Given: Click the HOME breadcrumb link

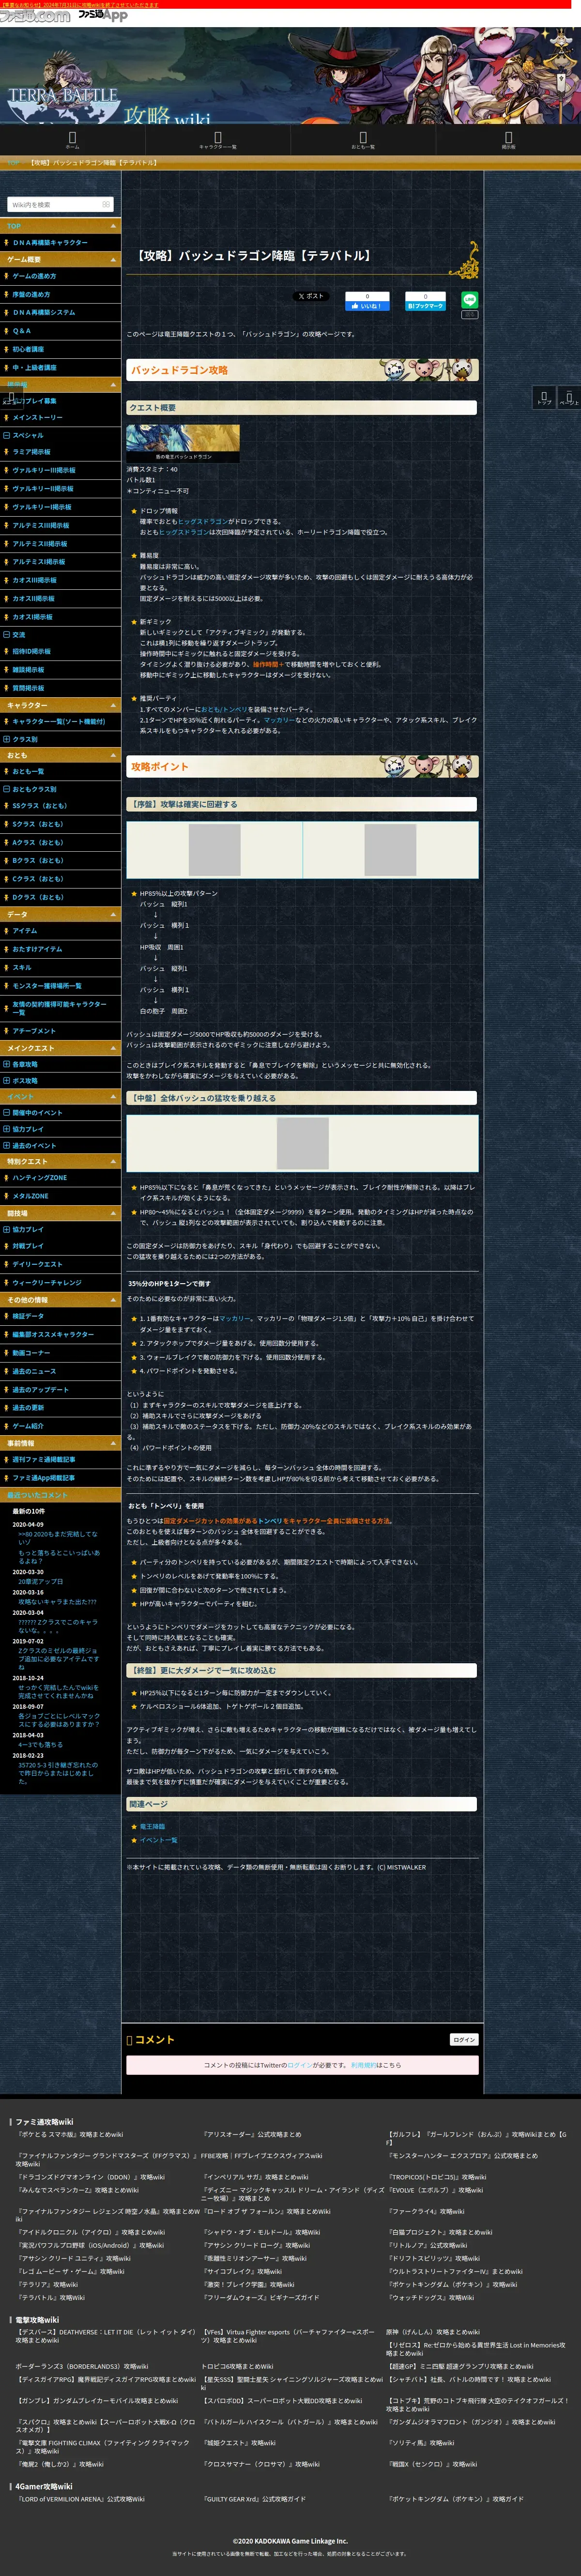Looking at the screenshot, I should (14, 162).
